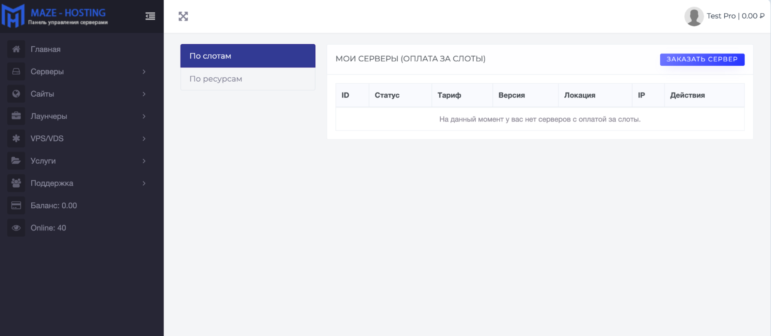Click the home icon beside Главная
This screenshot has height=336, width=771.
click(16, 49)
